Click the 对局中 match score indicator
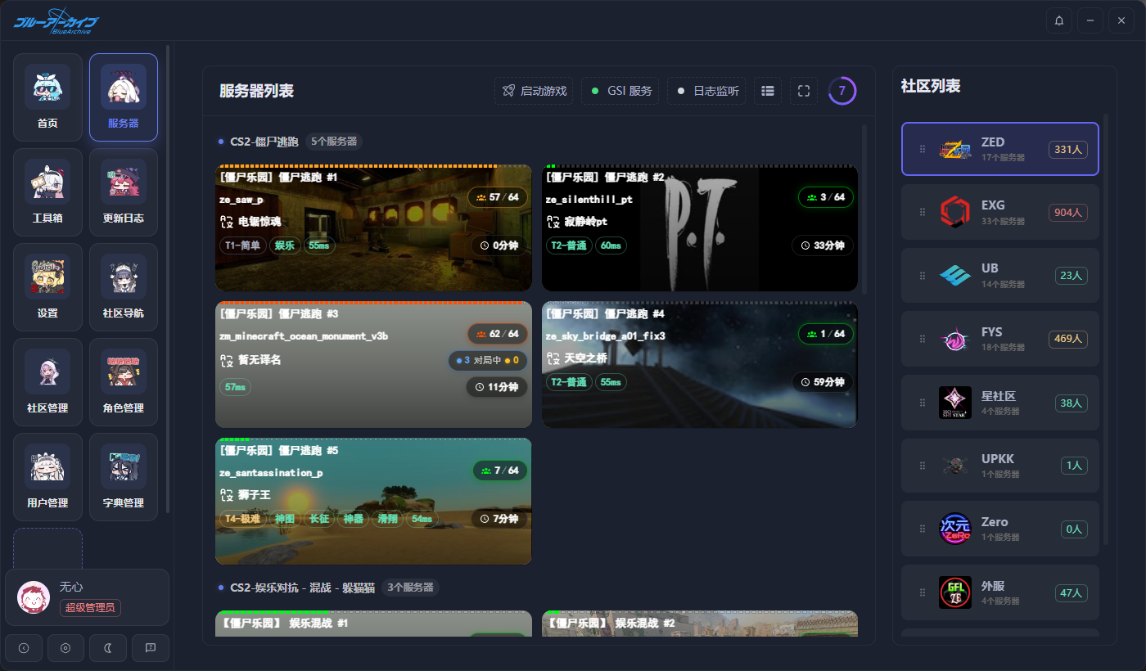1146x671 pixels. (x=488, y=360)
